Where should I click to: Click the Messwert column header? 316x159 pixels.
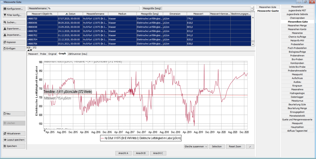pos(198,14)
